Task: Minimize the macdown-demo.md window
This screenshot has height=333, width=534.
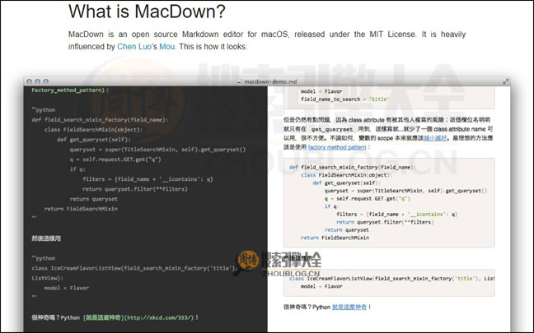Action: [x=37, y=81]
